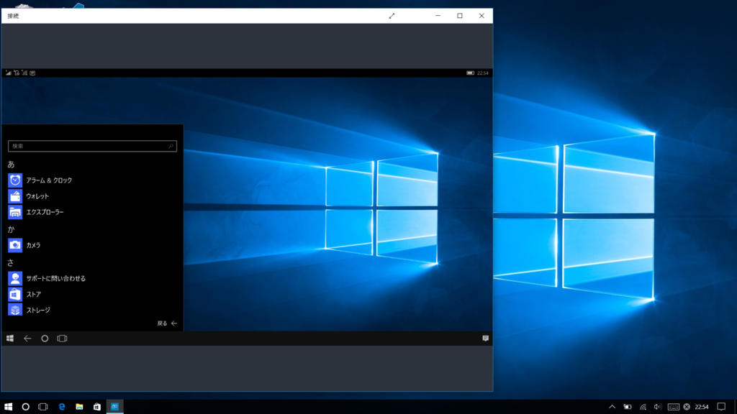Click the phone app search field
Viewport: 737px width, 414px height.
click(92, 146)
